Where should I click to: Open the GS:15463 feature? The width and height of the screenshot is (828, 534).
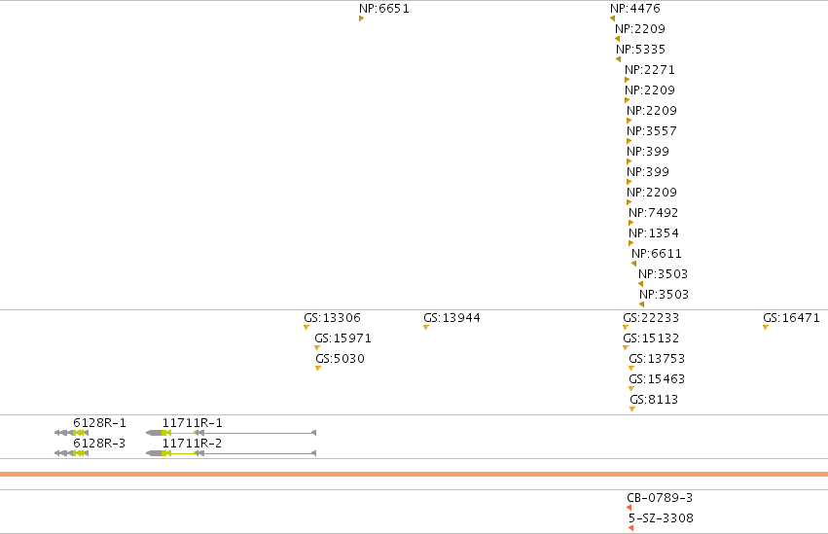pos(657,379)
